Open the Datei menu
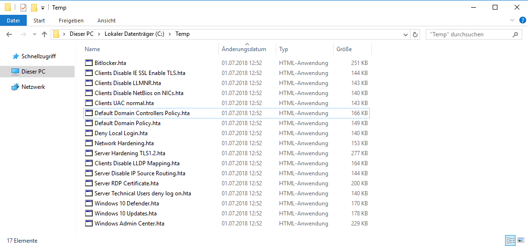This screenshot has height=246, width=528. (x=13, y=21)
